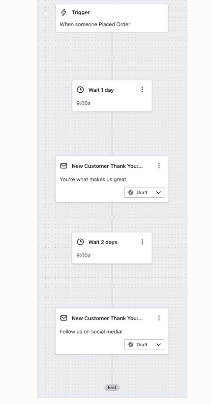Open the Wait 1 day options menu
The image size is (211, 404).
click(142, 90)
